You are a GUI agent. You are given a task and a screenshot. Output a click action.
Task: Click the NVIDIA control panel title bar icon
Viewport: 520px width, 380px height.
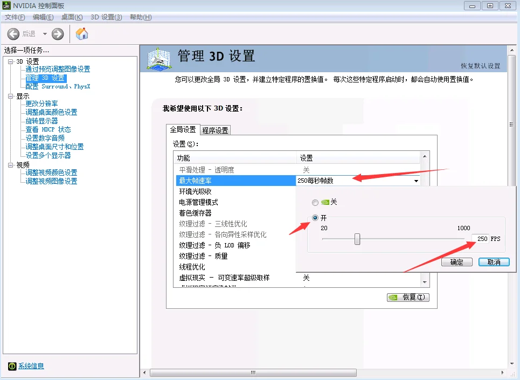pyautogui.click(x=6, y=5)
